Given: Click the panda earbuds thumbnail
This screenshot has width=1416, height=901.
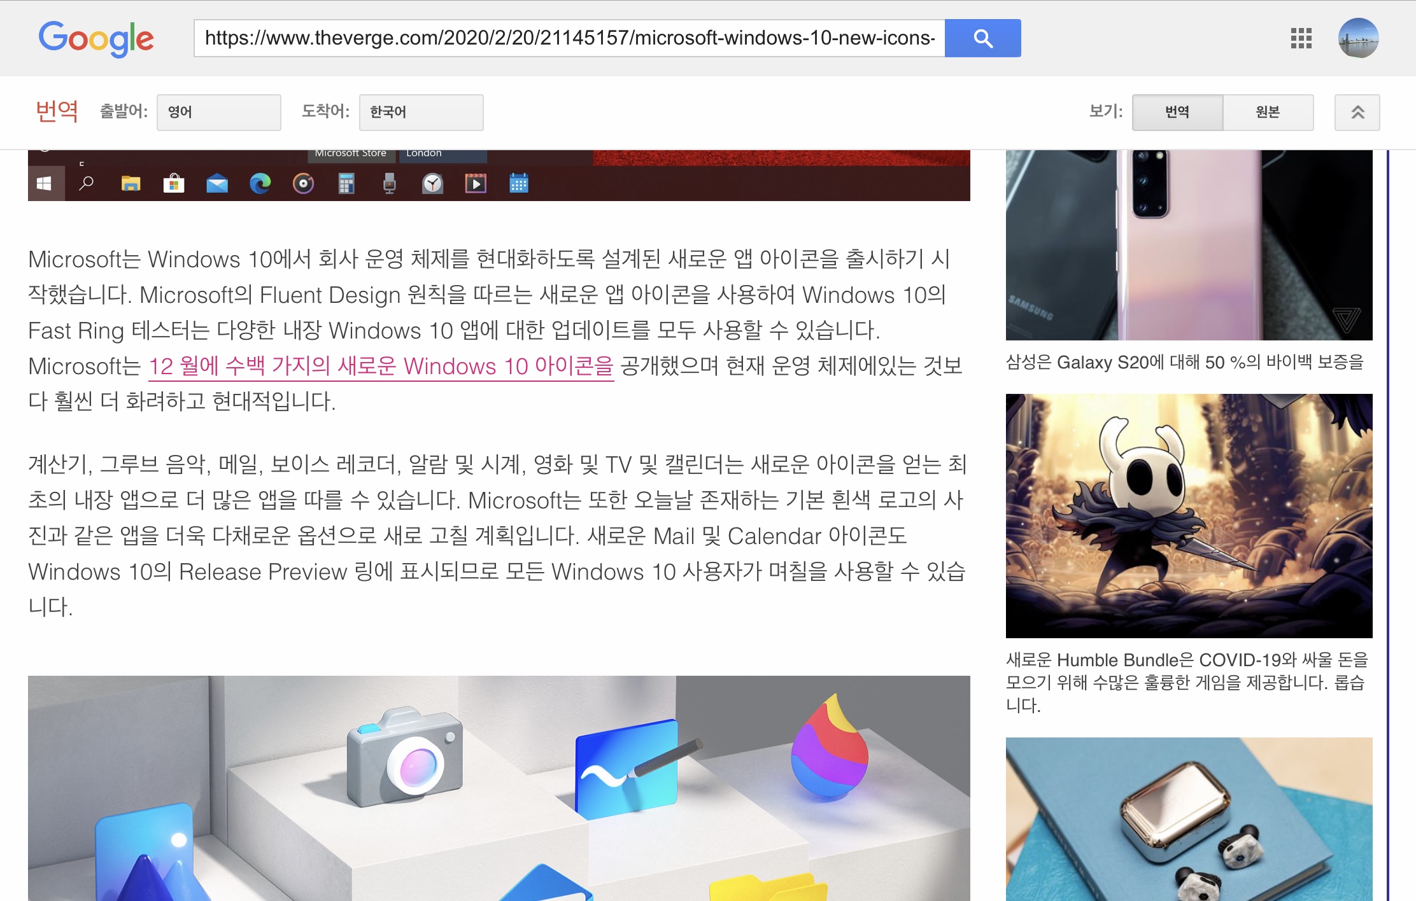Looking at the screenshot, I should pyautogui.click(x=1189, y=820).
